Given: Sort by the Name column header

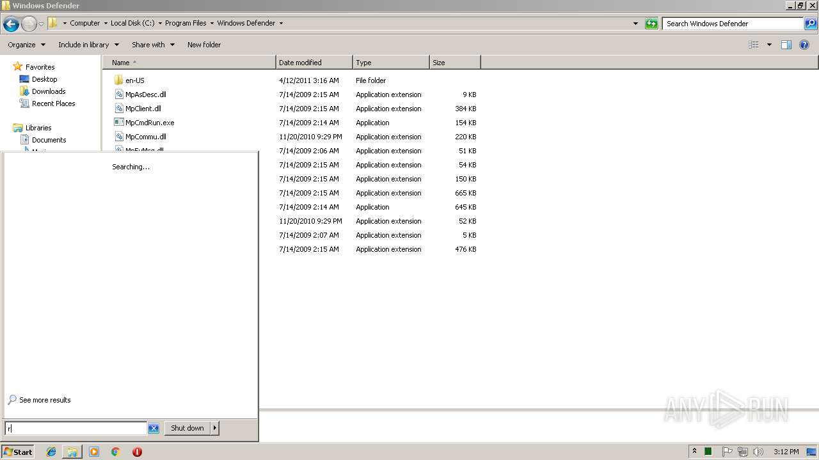Looking at the screenshot, I should 189,63.
